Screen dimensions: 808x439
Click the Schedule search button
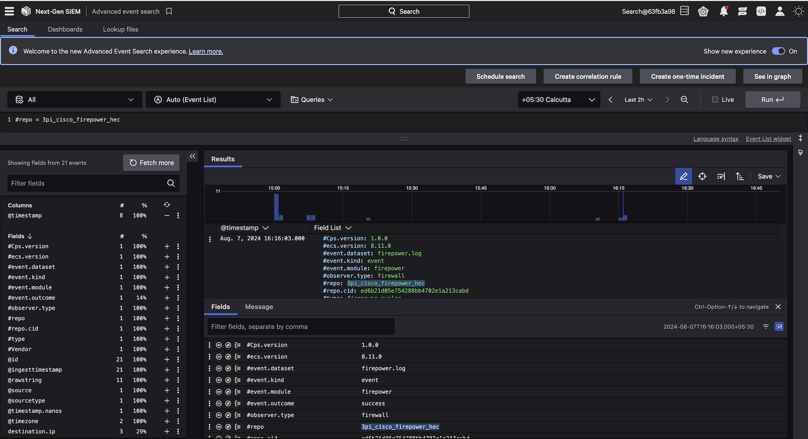[500, 77]
